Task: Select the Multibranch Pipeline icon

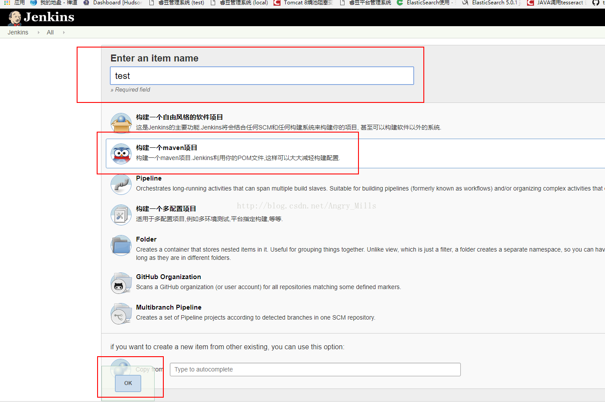Action: 121,313
